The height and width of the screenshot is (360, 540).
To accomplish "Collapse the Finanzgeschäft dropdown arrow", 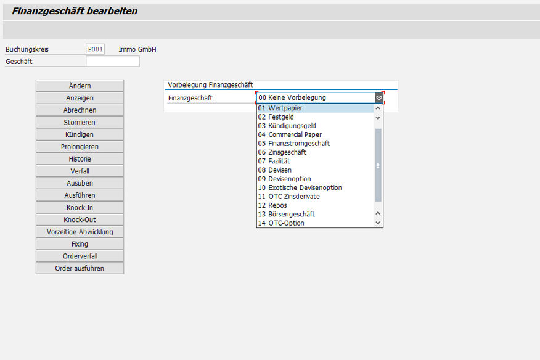I will 379,98.
